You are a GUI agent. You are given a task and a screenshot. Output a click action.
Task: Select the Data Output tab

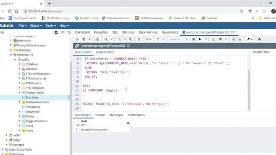(83, 115)
